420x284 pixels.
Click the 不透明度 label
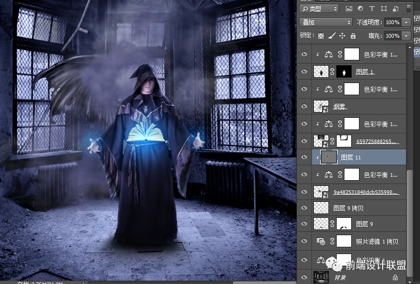click(x=369, y=22)
